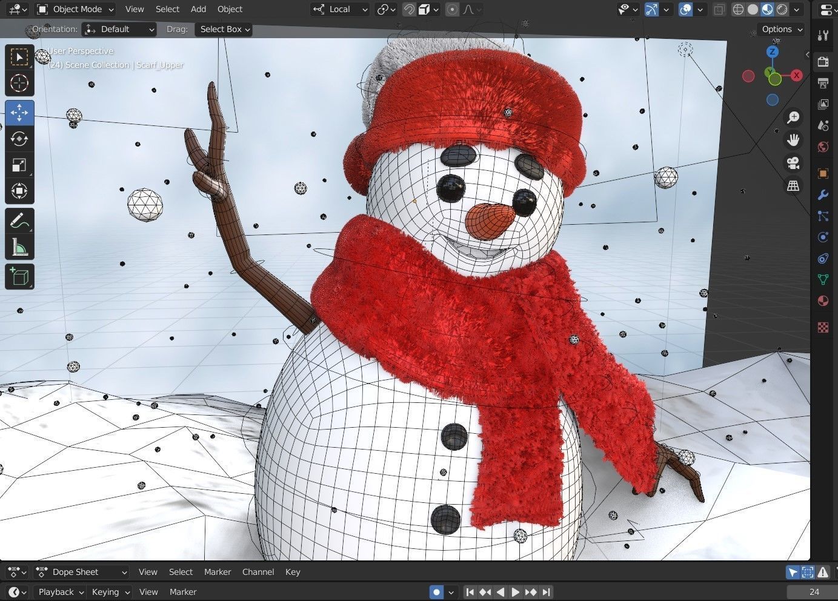The height and width of the screenshot is (601, 838).
Task: Open the viewport View menu
Action: coord(135,9)
